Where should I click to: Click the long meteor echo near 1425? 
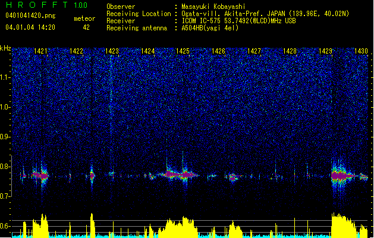point(179,175)
